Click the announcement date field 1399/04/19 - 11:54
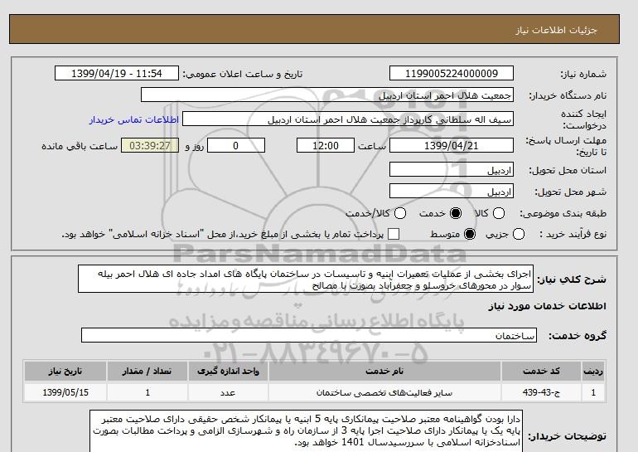The height and width of the screenshot is (452, 638). (x=116, y=73)
